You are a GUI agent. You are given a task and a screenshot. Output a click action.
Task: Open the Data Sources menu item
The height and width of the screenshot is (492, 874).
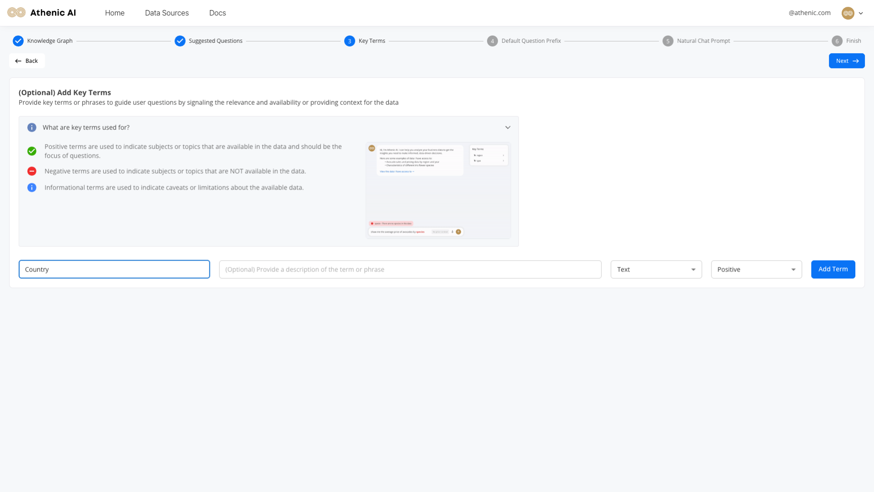coord(167,13)
